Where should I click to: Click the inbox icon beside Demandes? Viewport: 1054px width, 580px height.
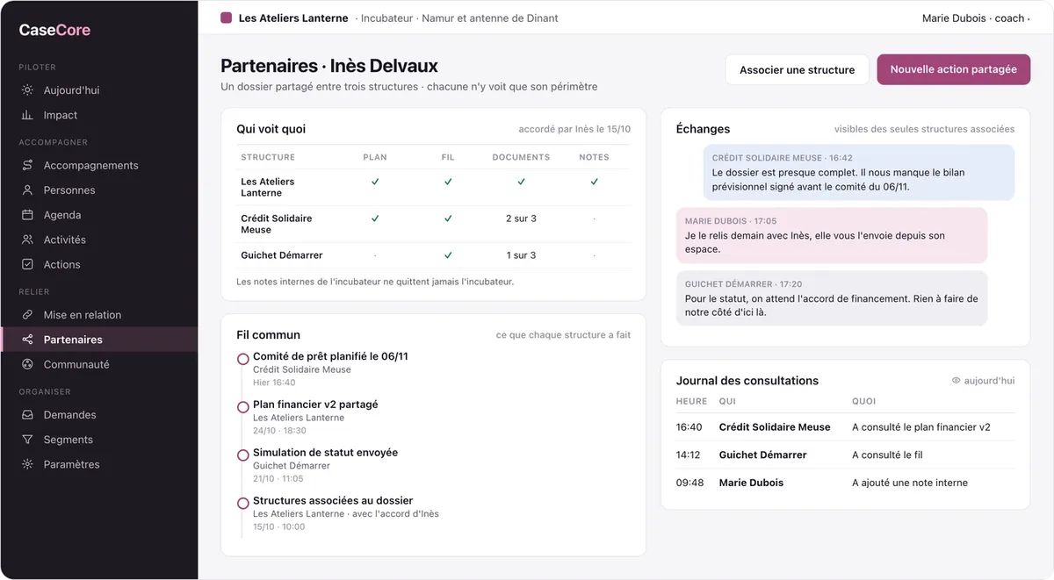[x=27, y=415]
